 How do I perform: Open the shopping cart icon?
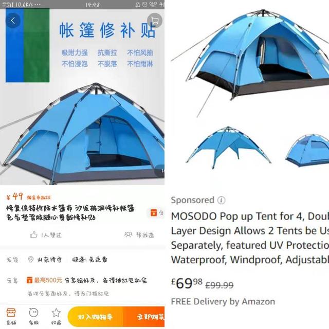(x=155, y=21)
